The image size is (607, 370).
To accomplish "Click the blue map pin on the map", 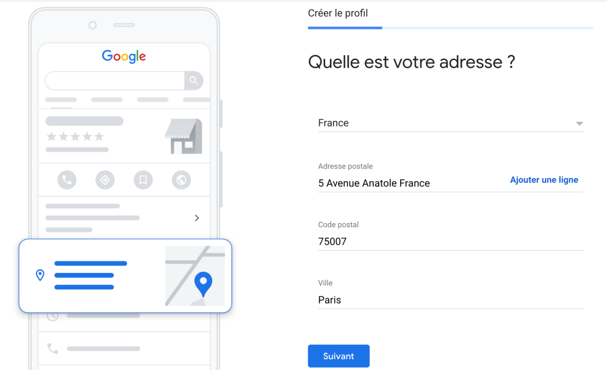I will click(203, 284).
